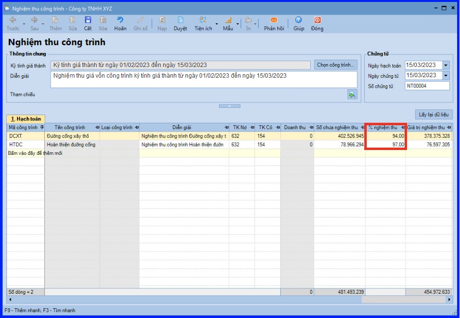Click TK Nợ 632 in DCXT row

pyautogui.click(x=242, y=136)
